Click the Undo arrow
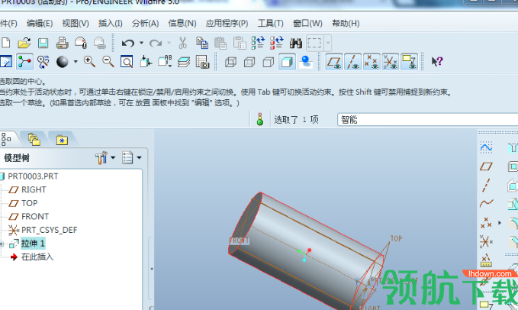 click(128, 43)
